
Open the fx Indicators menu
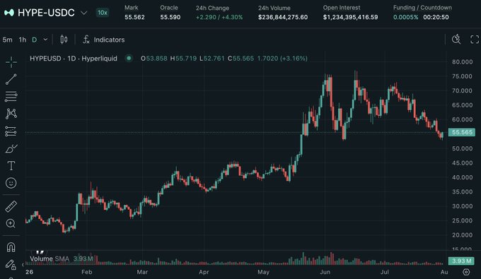point(104,40)
